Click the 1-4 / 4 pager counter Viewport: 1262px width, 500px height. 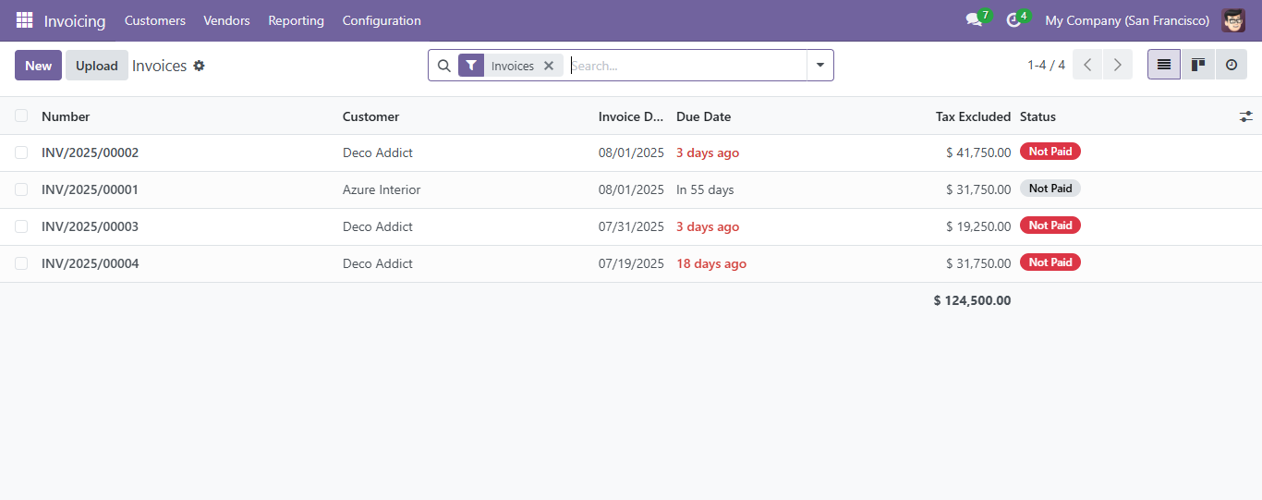pyautogui.click(x=1046, y=65)
